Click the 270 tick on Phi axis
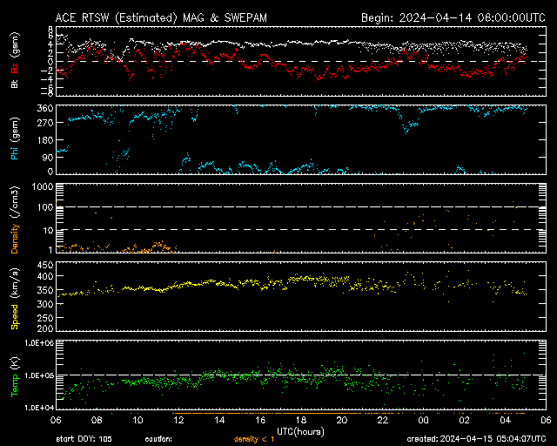 coord(45,123)
